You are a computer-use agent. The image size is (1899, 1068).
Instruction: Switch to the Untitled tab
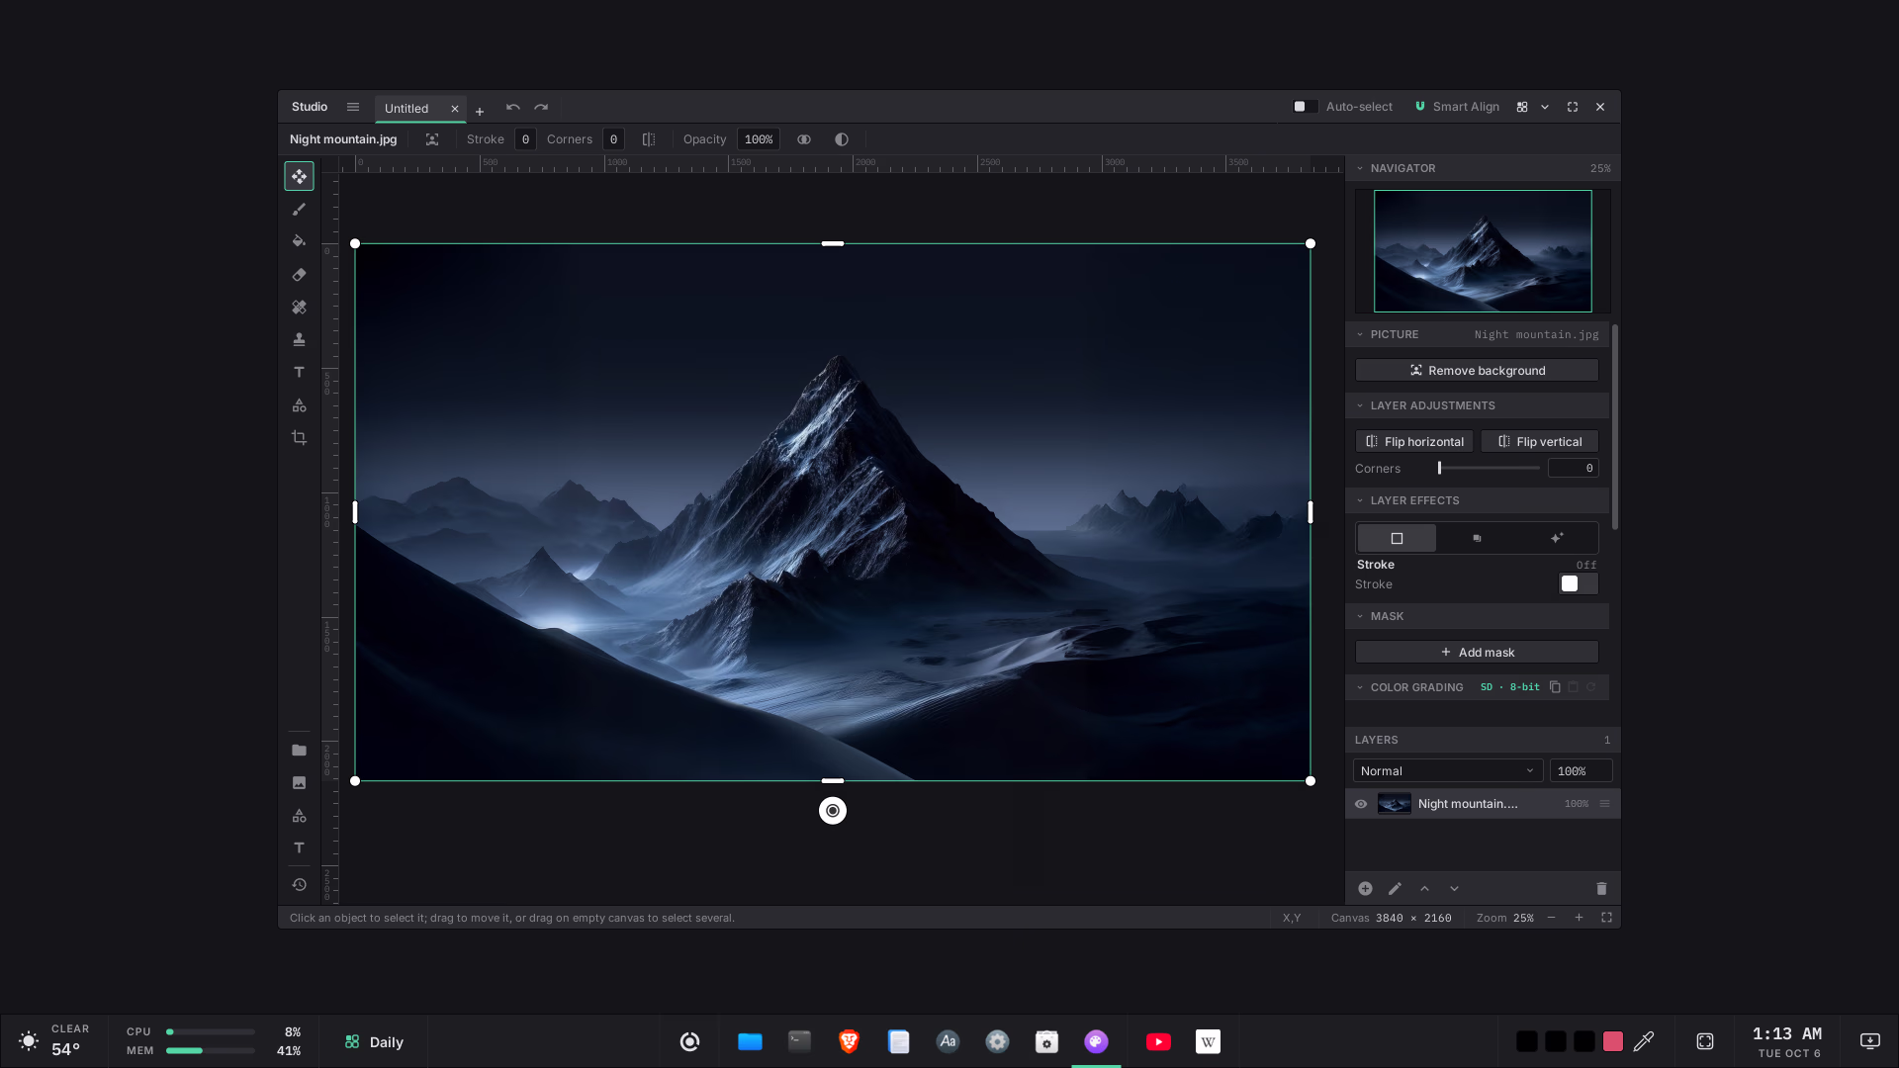pyautogui.click(x=407, y=109)
